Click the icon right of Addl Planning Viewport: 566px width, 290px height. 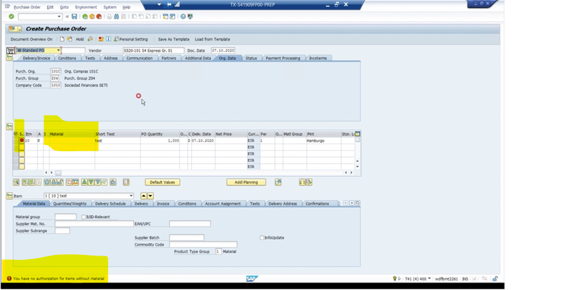point(278,182)
